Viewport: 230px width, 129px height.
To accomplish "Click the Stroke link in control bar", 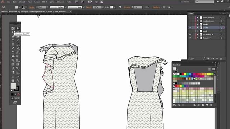I will (32, 7).
